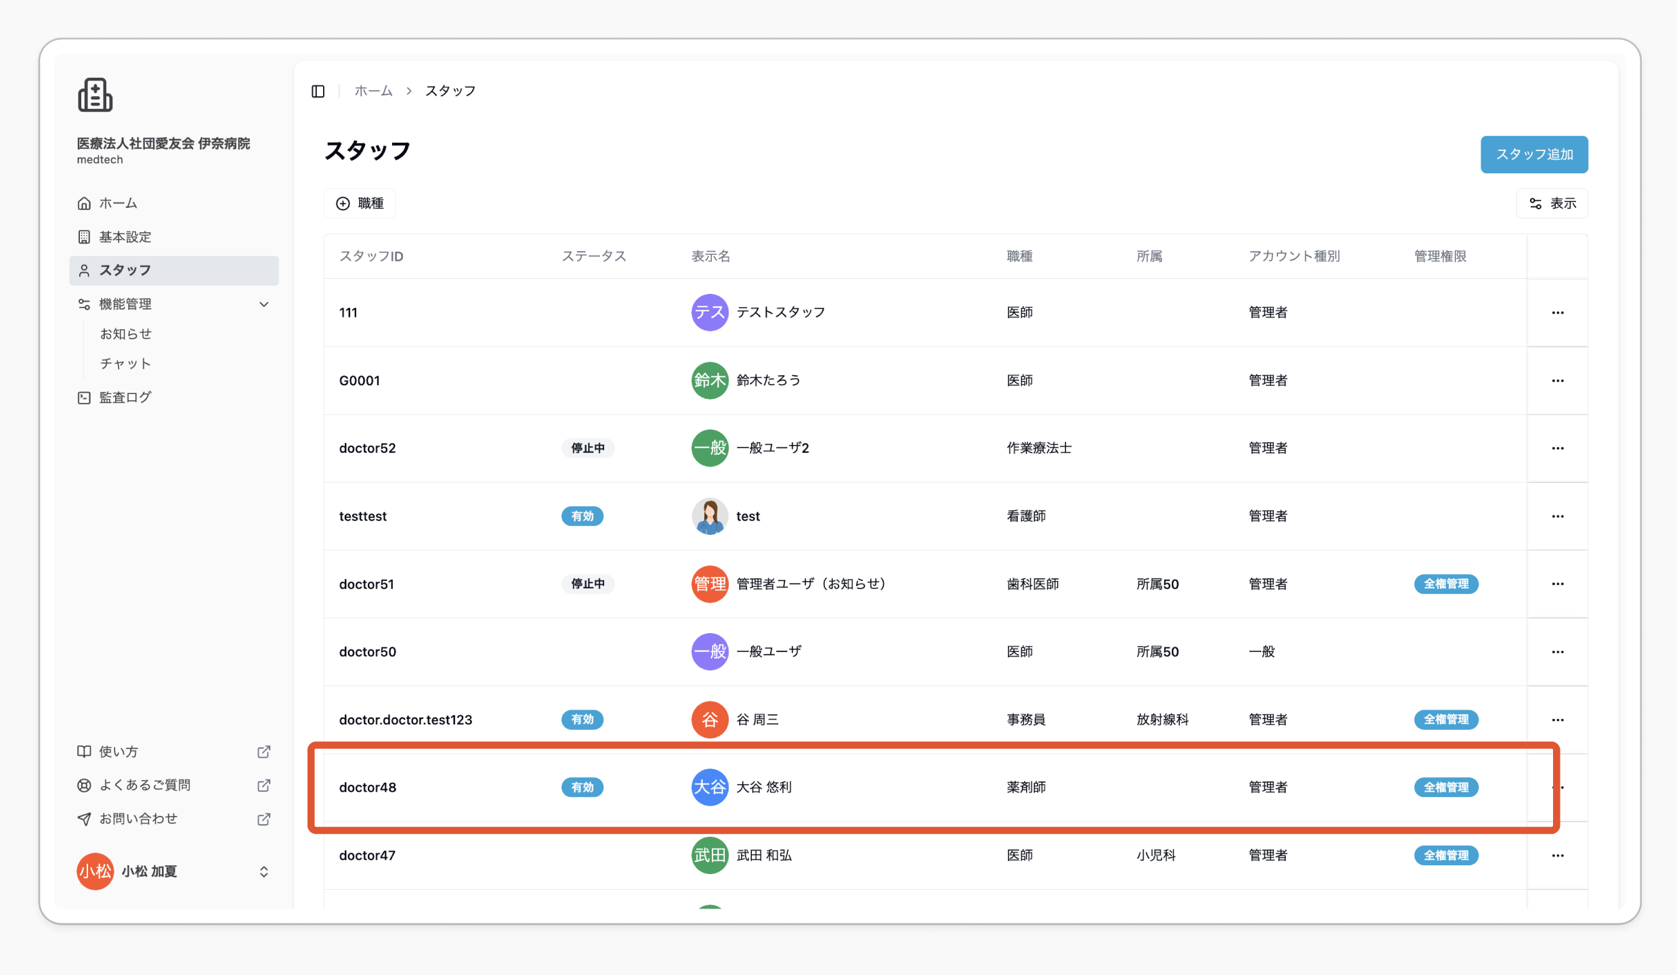
Task: Open external link icon beside 使い方
Action: click(264, 752)
